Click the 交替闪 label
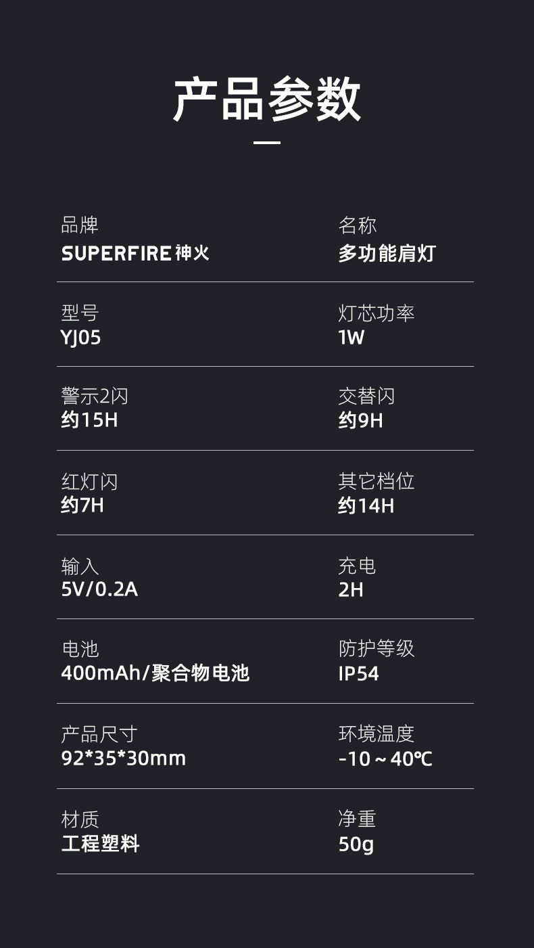 366,396
